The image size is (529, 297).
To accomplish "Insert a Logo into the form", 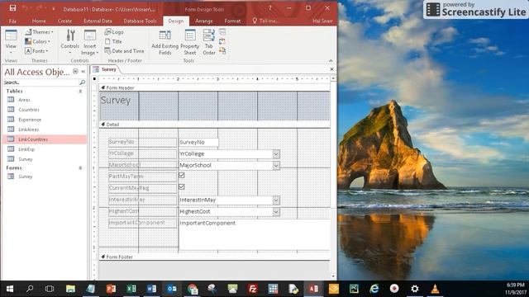I will (114, 32).
